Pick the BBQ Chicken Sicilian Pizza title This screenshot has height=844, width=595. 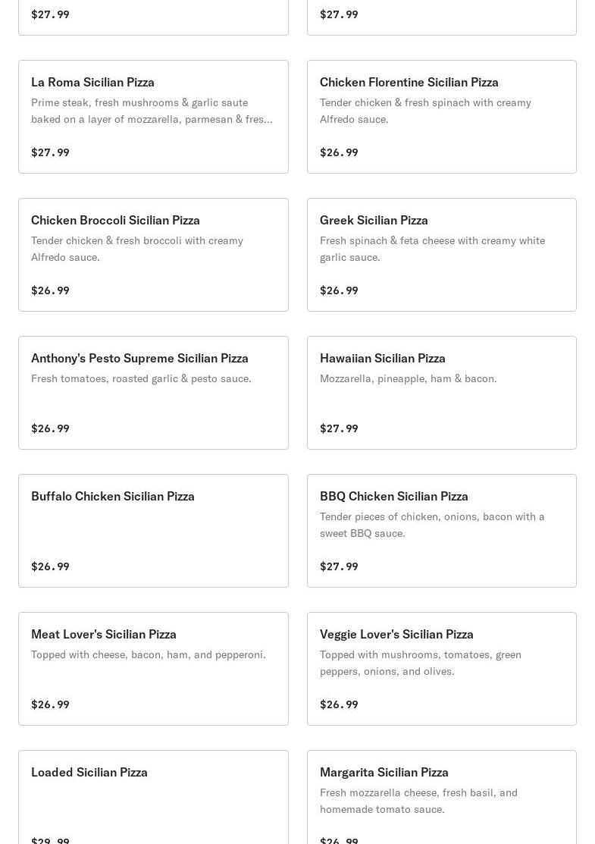393,496
